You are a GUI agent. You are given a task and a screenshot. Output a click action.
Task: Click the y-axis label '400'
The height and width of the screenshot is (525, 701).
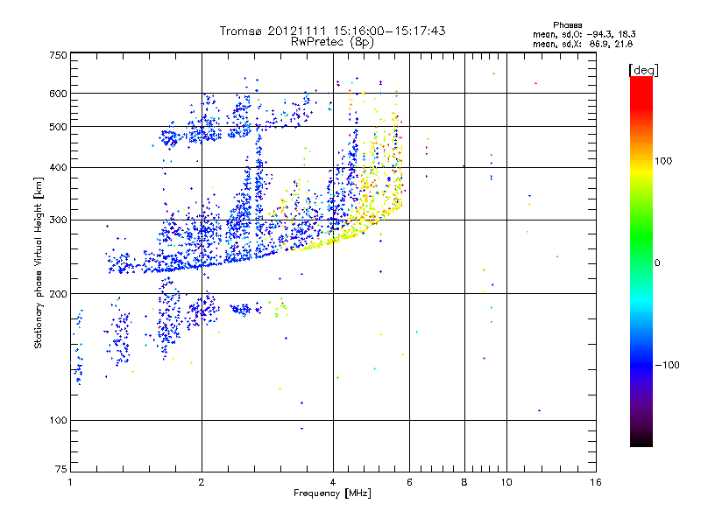58,168
